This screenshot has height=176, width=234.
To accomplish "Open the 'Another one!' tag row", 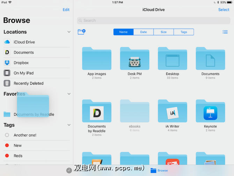I will (x=37, y=135).
